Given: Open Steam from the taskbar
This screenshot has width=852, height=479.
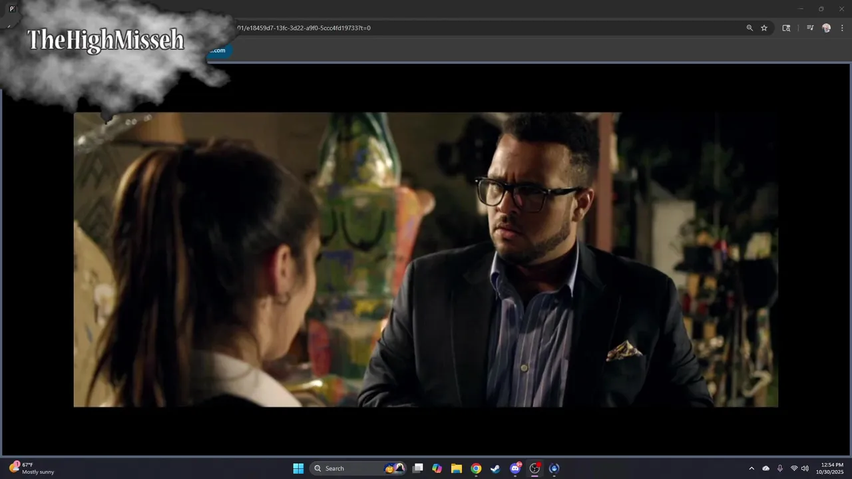Looking at the screenshot, I should click(x=495, y=468).
